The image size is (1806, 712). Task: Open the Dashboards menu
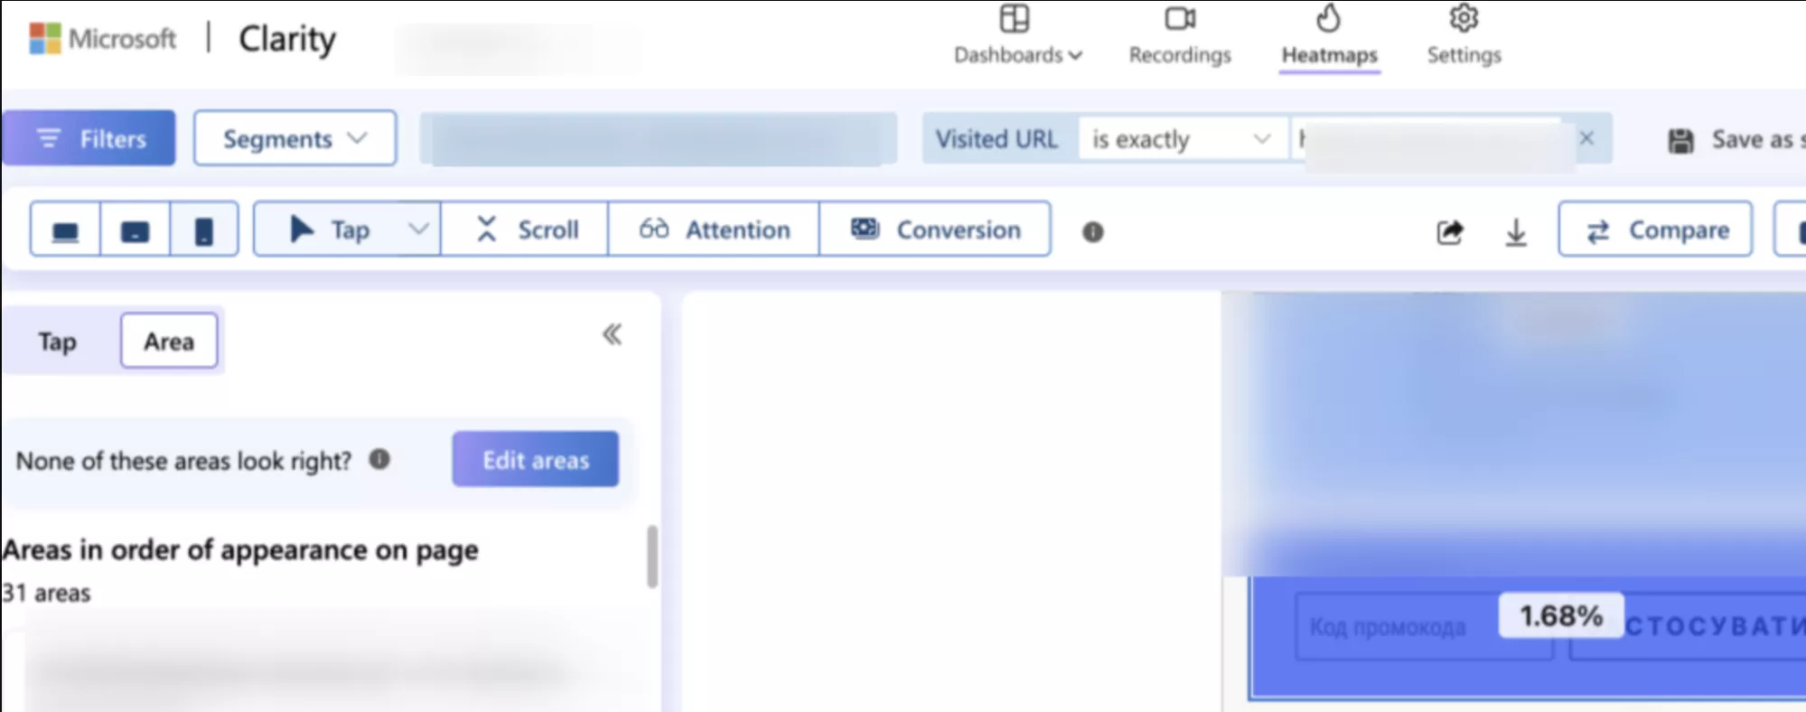1017,36
